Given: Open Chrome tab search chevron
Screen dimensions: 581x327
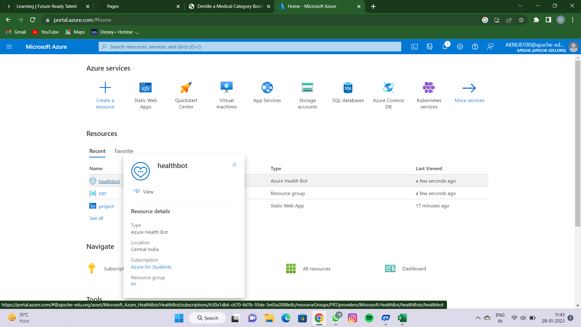Looking at the screenshot, I should click(x=520, y=6).
